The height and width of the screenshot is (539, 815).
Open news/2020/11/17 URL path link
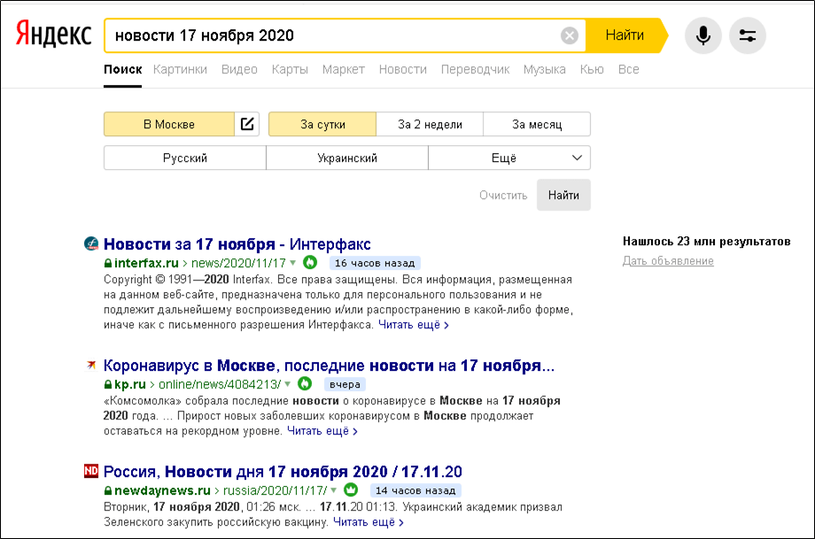[238, 263]
